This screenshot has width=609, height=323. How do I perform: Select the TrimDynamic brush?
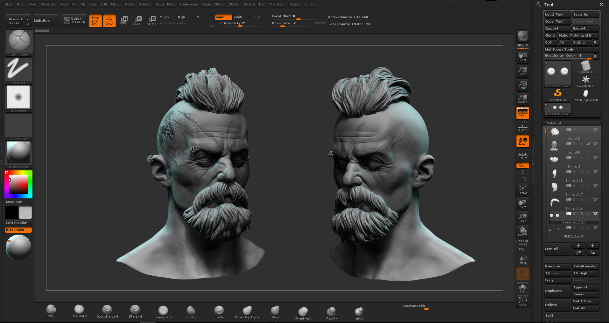click(x=163, y=312)
